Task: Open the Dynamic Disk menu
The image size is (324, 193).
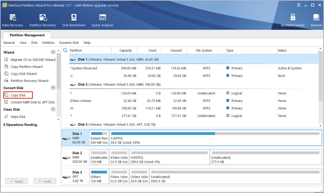Action: (x=69, y=43)
